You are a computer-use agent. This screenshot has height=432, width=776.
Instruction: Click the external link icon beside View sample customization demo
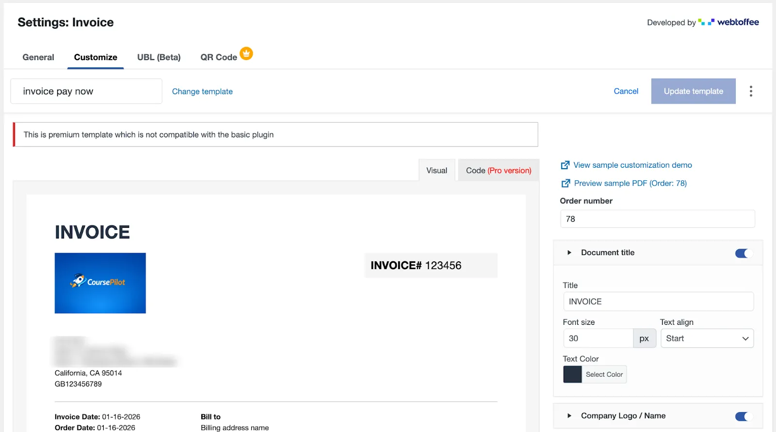point(565,165)
